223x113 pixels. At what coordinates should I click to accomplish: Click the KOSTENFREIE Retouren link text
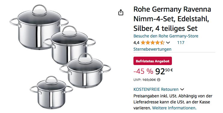coord(156,89)
